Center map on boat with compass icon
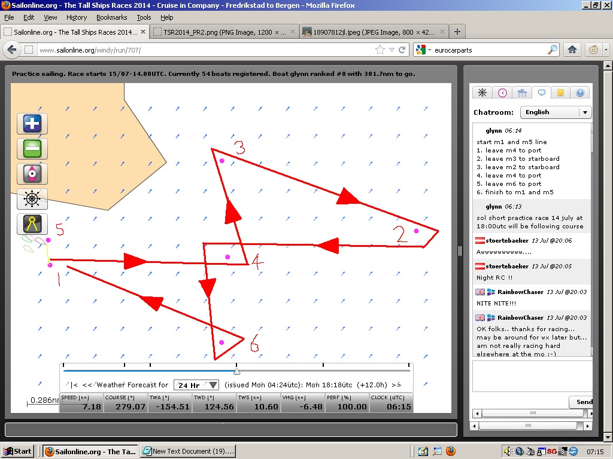613x459 pixels. click(x=32, y=174)
